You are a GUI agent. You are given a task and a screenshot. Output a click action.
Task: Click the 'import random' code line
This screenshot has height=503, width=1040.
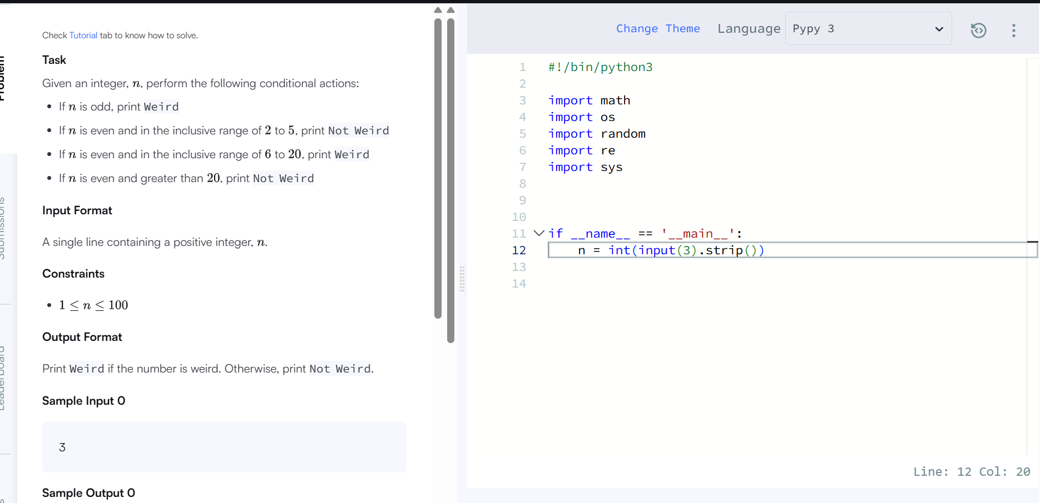pyautogui.click(x=597, y=134)
